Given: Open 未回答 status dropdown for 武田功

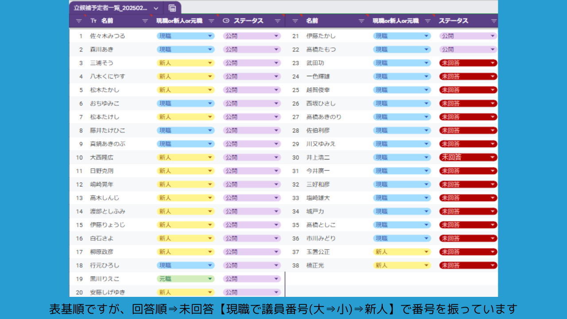Looking at the screenshot, I should point(493,63).
